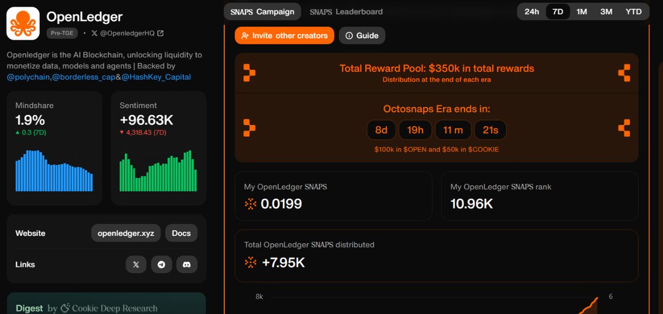Click the 19h countdown box

click(415, 130)
